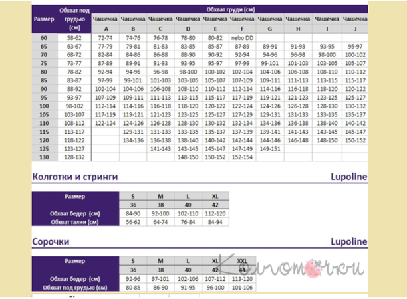Select the XXL size column header
The height and width of the screenshot is (299, 407).
pyautogui.click(x=243, y=260)
